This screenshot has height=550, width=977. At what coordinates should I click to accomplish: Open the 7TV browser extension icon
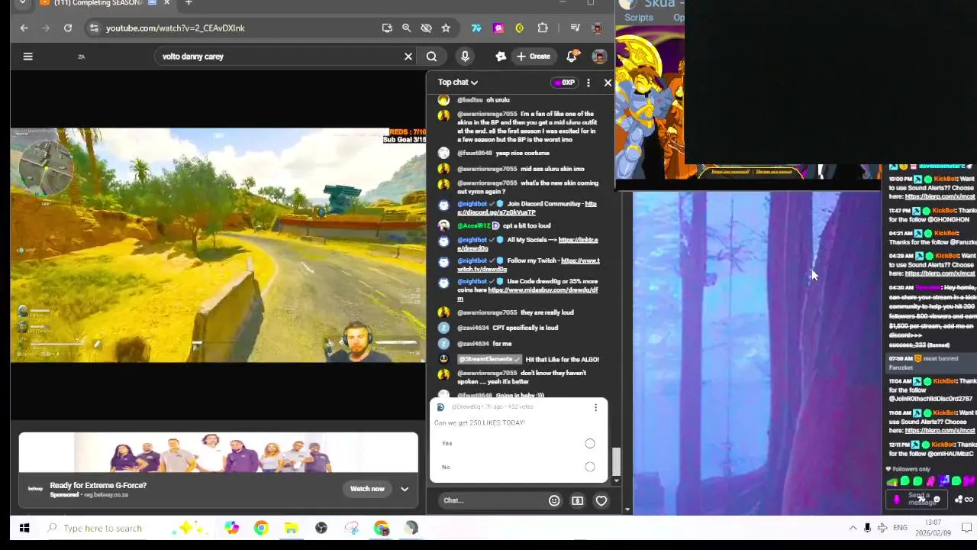click(x=476, y=28)
